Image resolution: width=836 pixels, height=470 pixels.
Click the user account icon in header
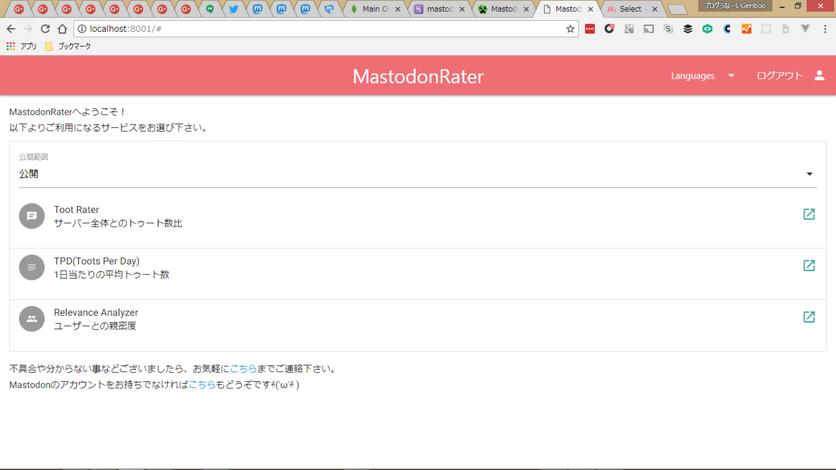(x=819, y=76)
